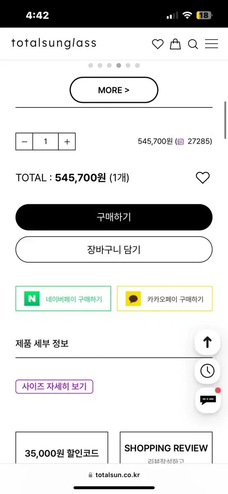Screen dimensions: 228x494
Task: Toggle the heart beside TOTAL price
Action: coord(203,178)
